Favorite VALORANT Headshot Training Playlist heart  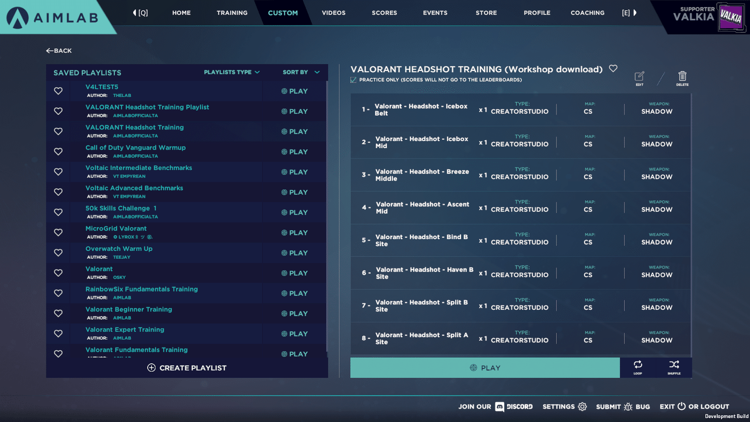[x=58, y=111]
